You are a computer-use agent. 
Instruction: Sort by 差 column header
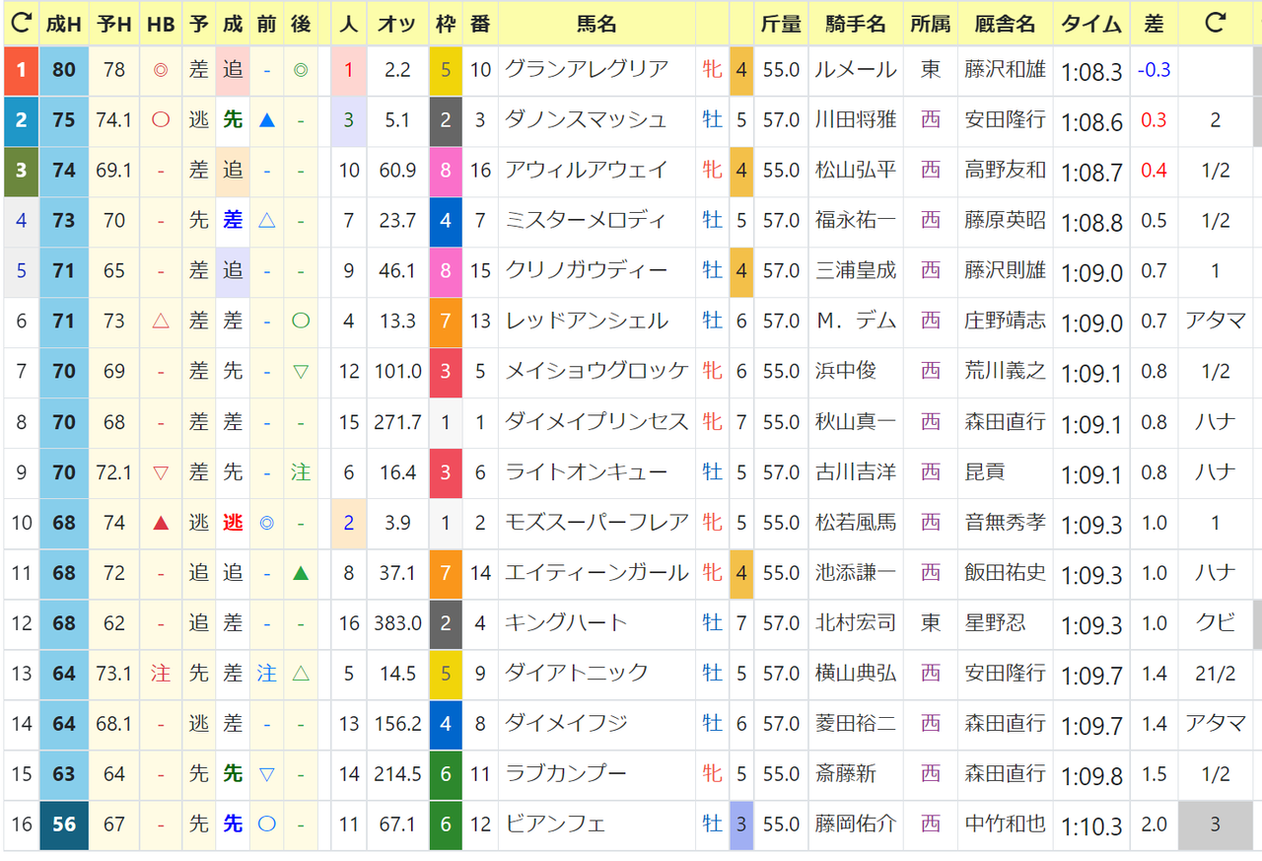tap(1154, 25)
